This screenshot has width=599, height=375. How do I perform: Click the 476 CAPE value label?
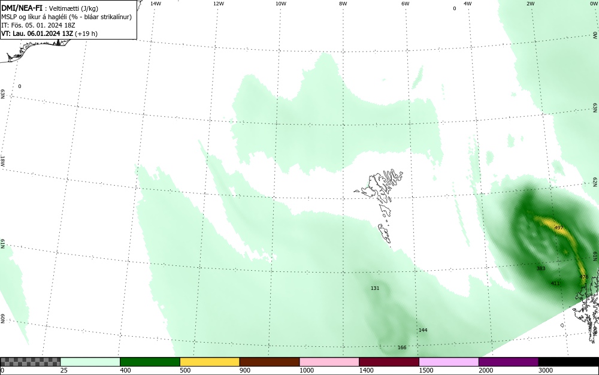tap(583, 277)
